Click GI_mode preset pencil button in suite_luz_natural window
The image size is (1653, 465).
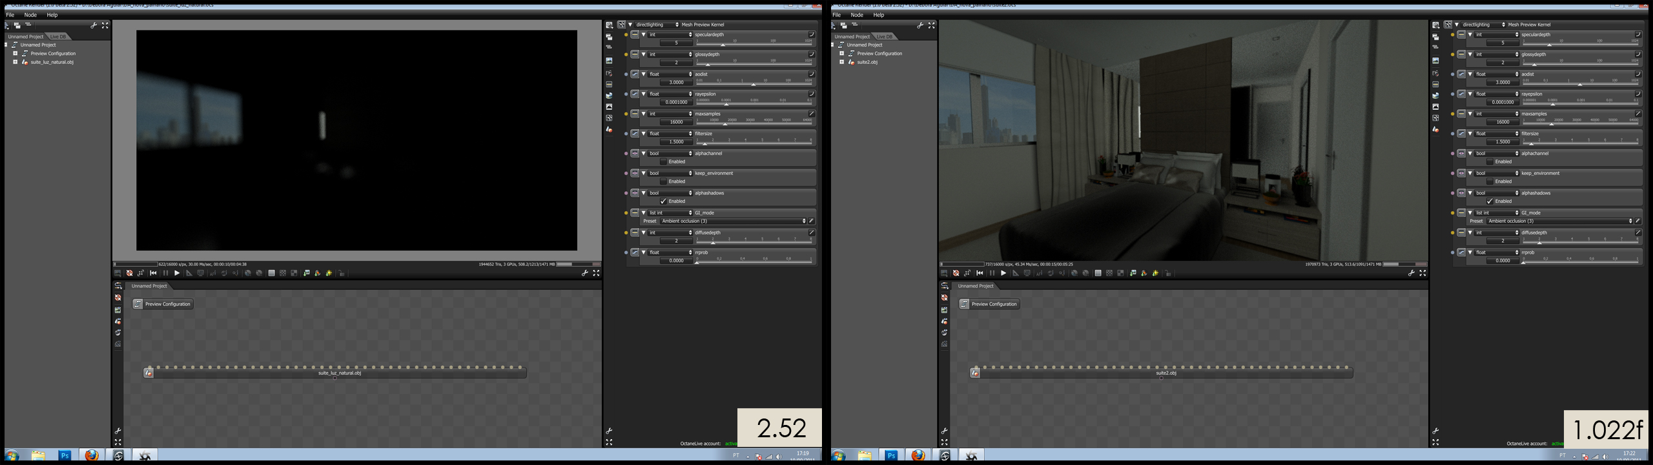[812, 221]
